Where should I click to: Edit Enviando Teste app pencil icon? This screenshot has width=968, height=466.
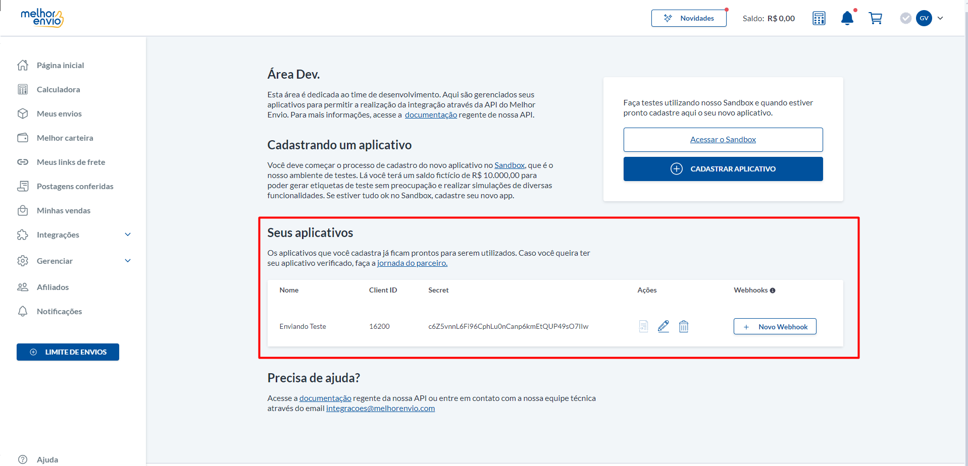click(664, 326)
